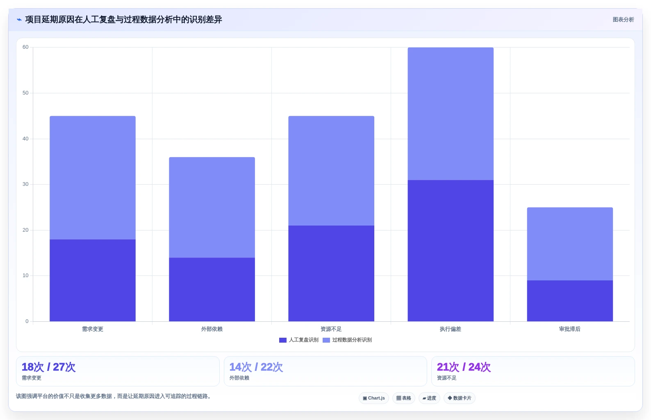Screen dimensions: 651x420
Task: Click the 执行偏差 x-axis label
Action: coord(451,329)
